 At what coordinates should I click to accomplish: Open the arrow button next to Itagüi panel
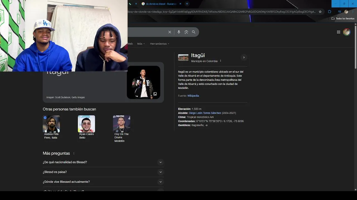point(244,57)
